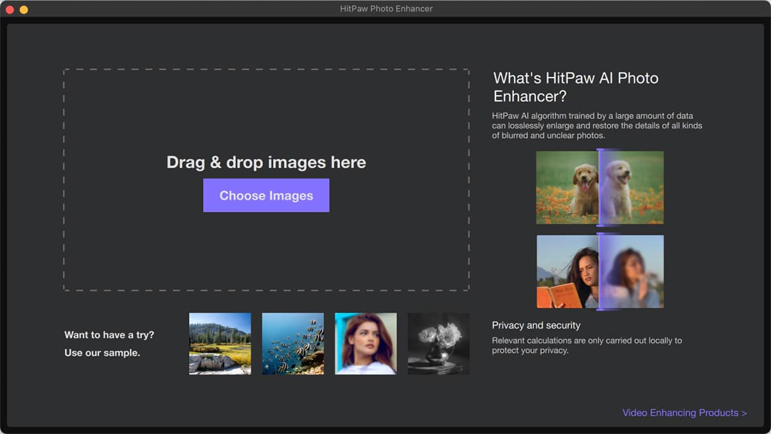
Task: Click the Use our sample text
Action: (x=102, y=353)
